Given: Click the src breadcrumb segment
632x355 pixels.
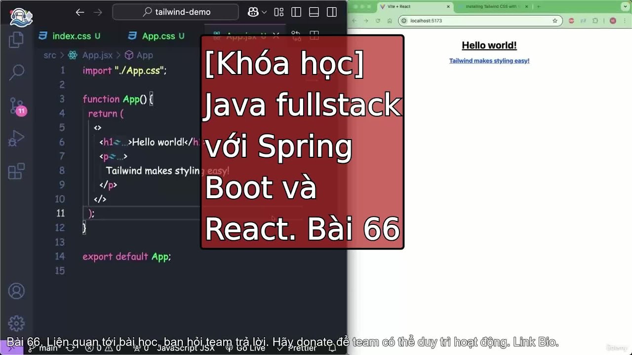Looking at the screenshot, I should click(50, 55).
